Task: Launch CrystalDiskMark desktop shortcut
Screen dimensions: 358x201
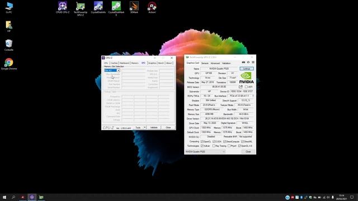Action: [116, 9]
